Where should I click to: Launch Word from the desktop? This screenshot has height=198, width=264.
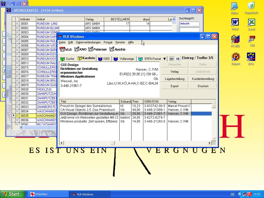pyautogui.click(x=235, y=24)
